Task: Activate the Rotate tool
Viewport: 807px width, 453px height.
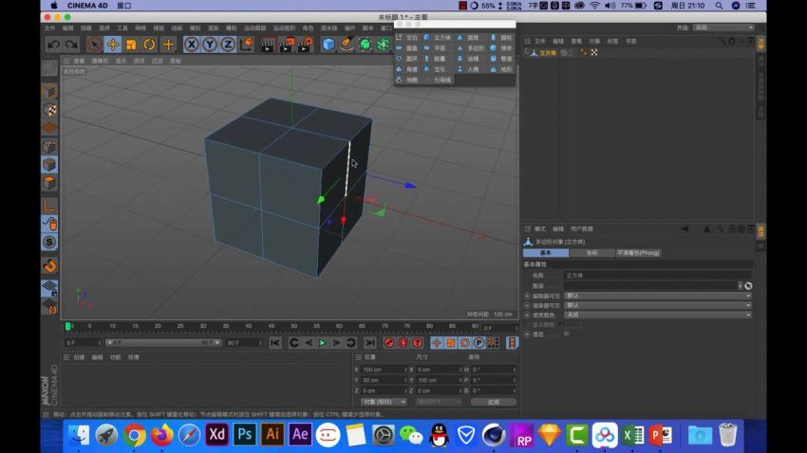Action: [x=149, y=45]
